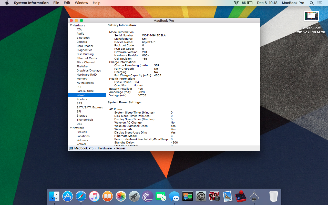Open System Information calipers icon in Dock

[x=254, y=197]
